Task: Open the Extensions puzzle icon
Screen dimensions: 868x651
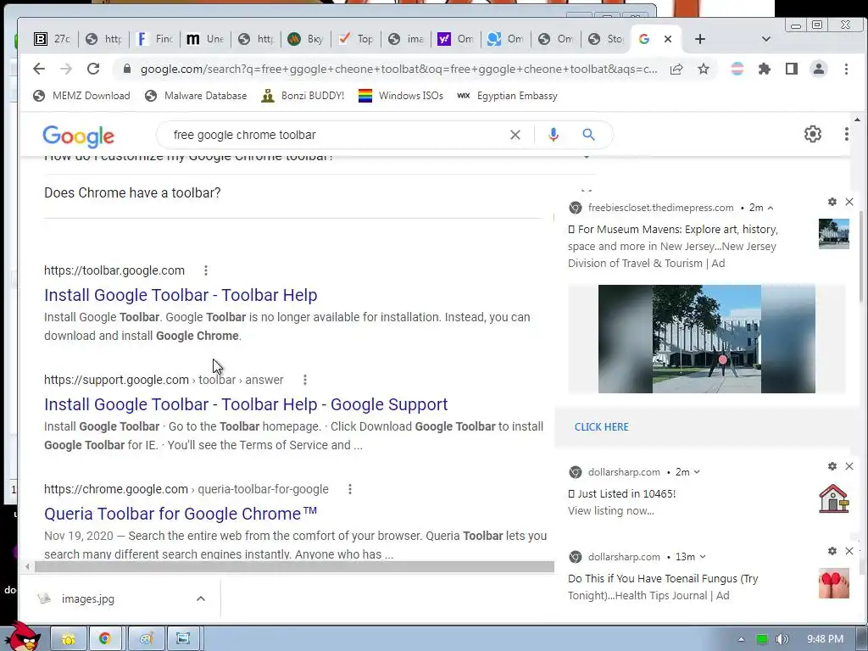Action: tap(765, 69)
